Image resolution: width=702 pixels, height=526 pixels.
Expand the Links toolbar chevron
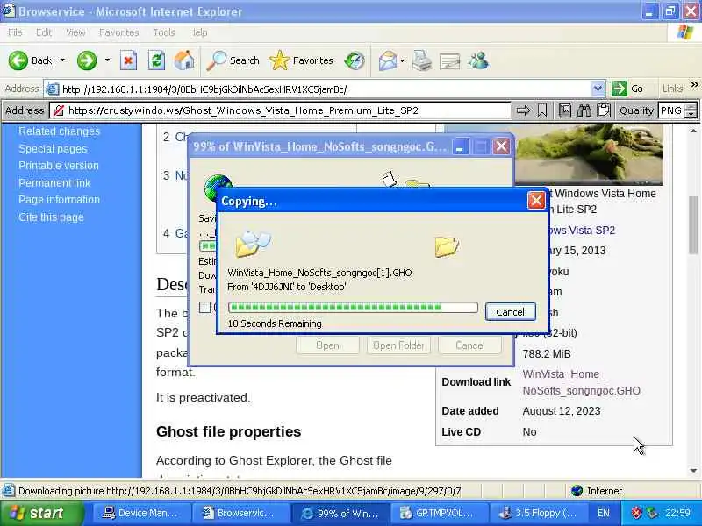pyautogui.click(x=694, y=84)
